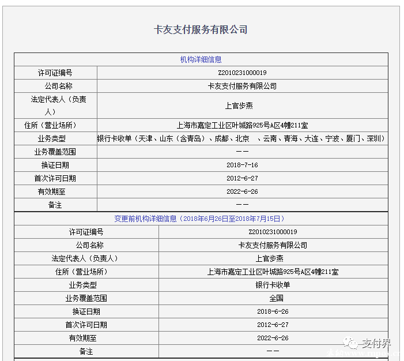Click 换证日期 label in 机构详细信息 table
Viewport: 404px width, 361px height.
(55, 165)
